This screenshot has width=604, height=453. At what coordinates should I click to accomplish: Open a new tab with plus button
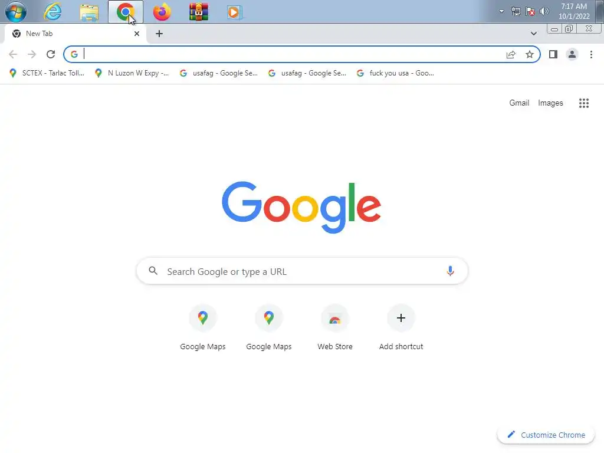tap(159, 34)
